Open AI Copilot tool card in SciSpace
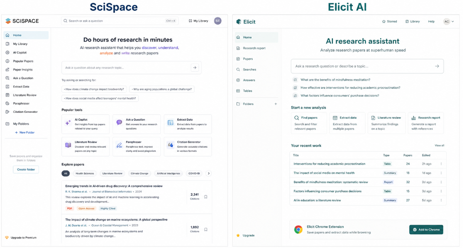464x248 pixels. click(x=85, y=124)
